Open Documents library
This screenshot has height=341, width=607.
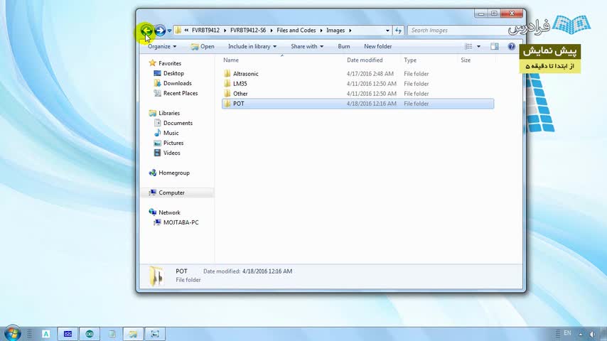click(178, 123)
